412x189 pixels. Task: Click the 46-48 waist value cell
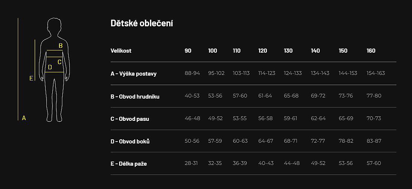[x=192, y=118]
